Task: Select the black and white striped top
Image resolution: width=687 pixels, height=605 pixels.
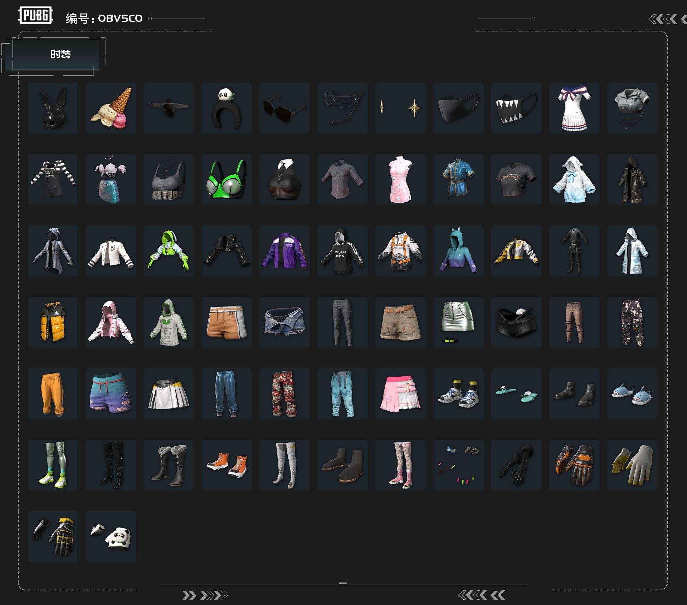Action: pyautogui.click(x=53, y=179)
